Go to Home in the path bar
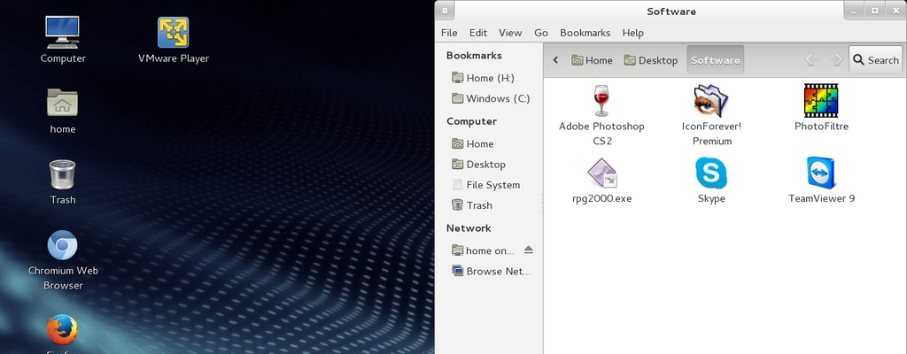Screen dimensions: 907x354 [592, 60]
